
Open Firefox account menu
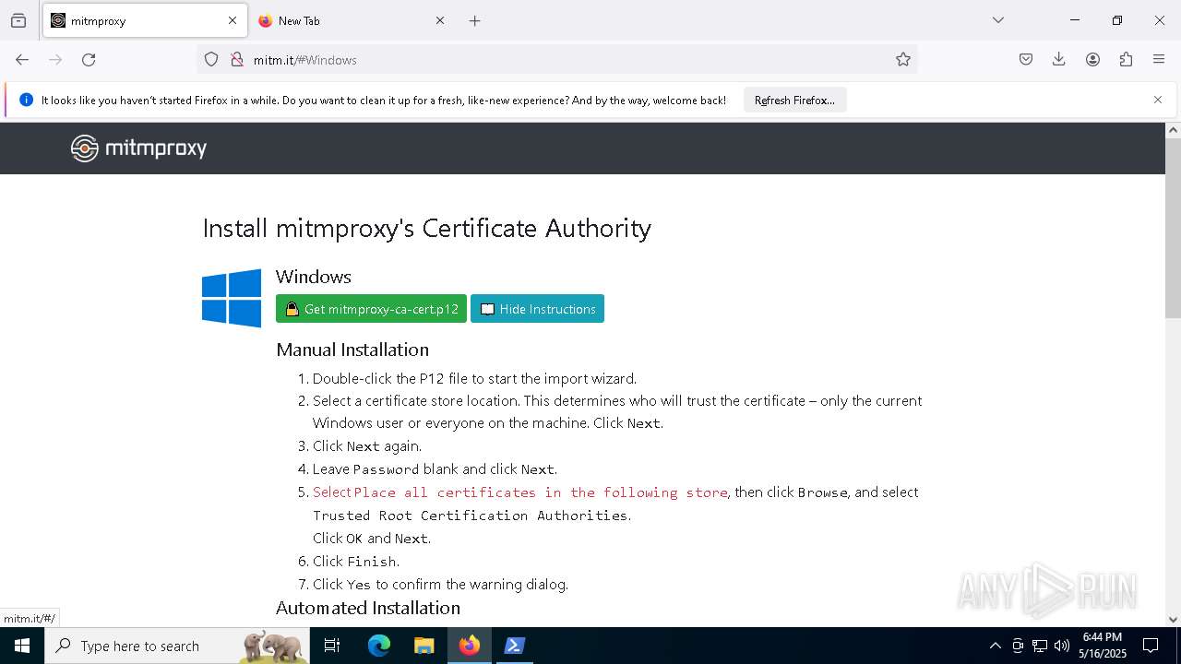[1092, 60]
